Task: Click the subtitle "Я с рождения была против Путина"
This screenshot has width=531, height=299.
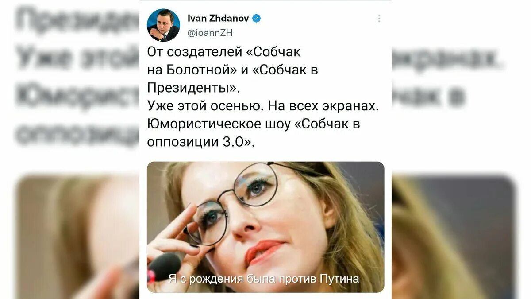Action: [263, 279]
